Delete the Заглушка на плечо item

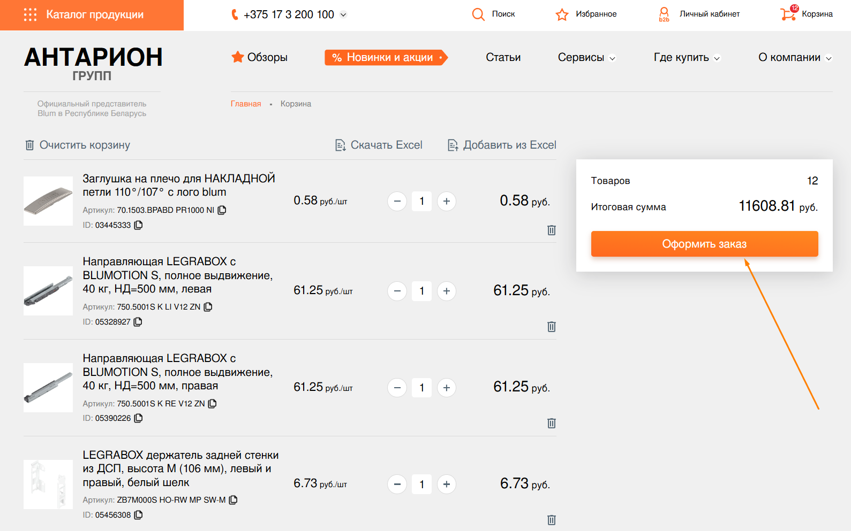click(552, 230)
